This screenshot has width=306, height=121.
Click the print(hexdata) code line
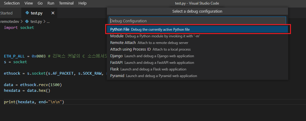pos(34,102)
